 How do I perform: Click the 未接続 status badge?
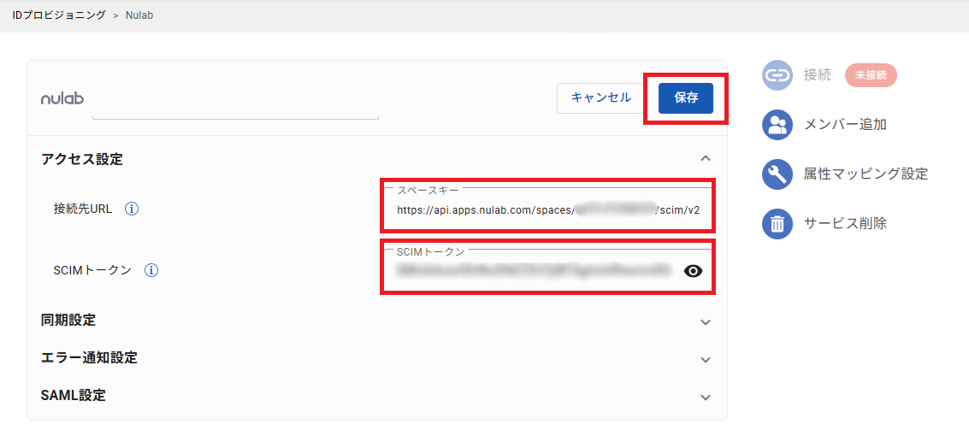(871, 75)
